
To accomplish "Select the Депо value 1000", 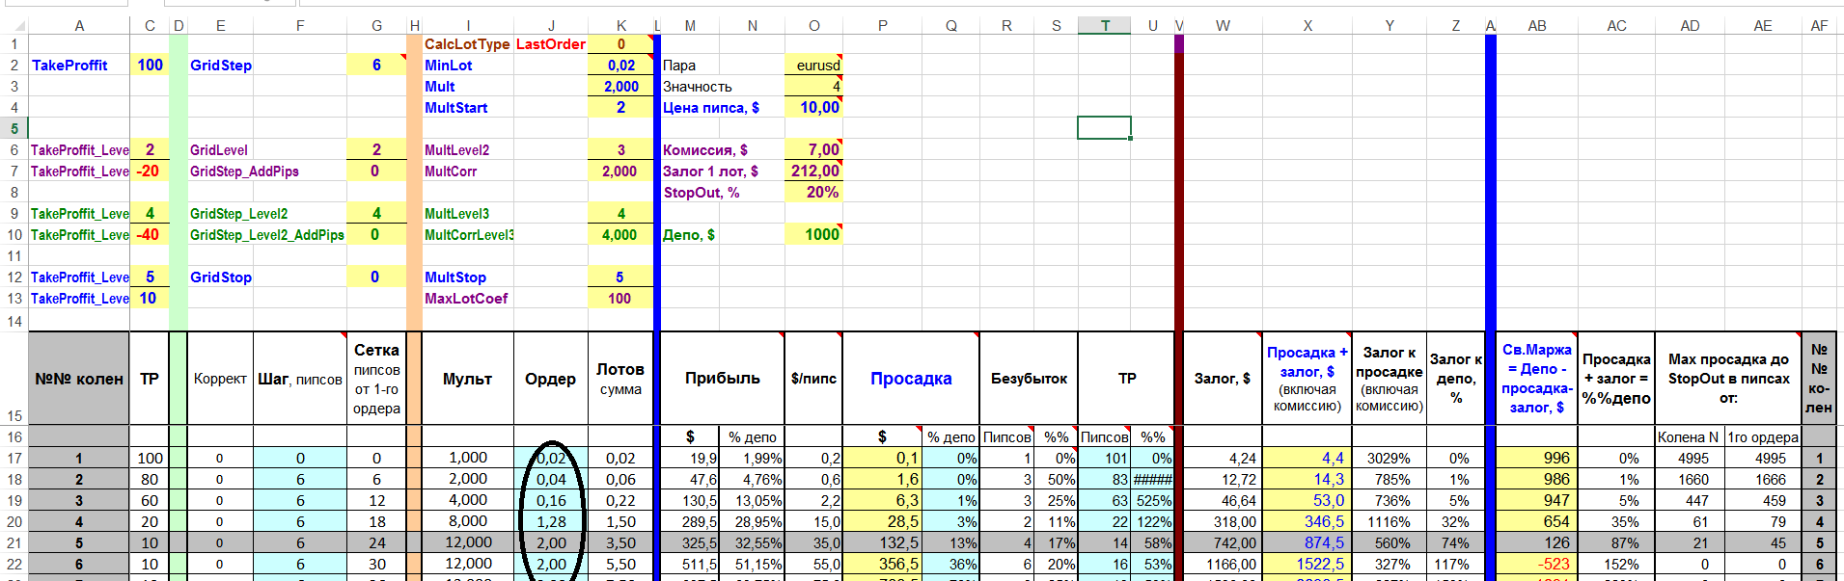I will click(814, 235).
